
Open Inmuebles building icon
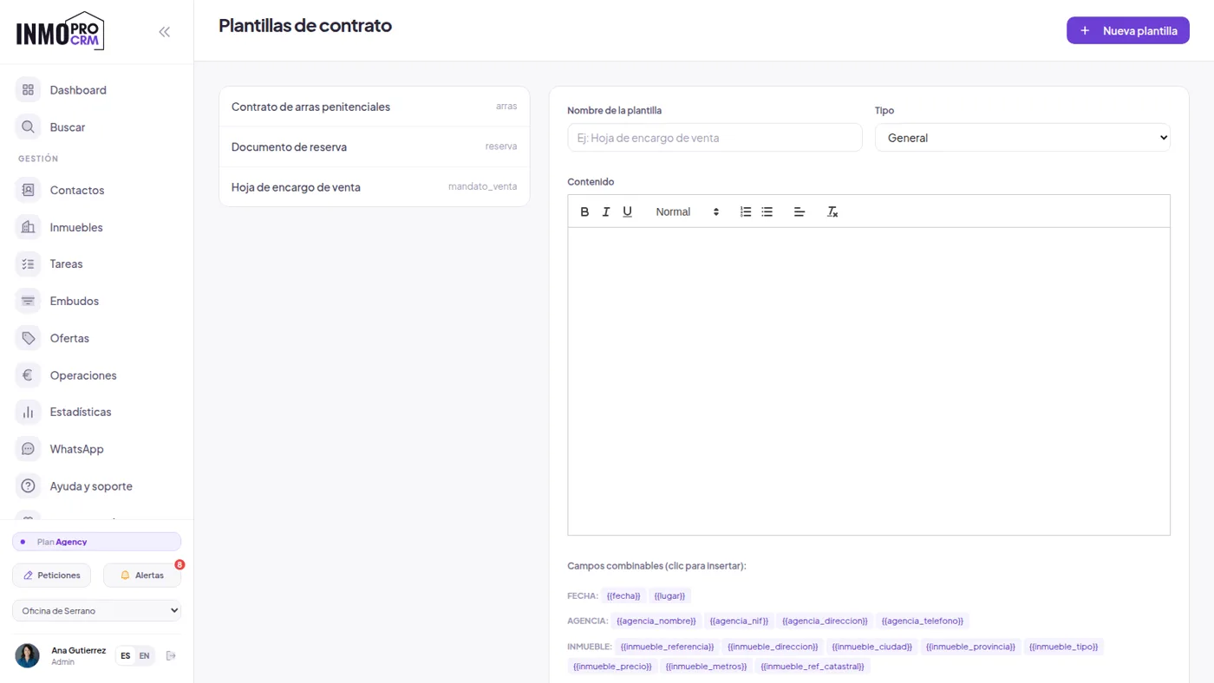[x=28, y=227]
